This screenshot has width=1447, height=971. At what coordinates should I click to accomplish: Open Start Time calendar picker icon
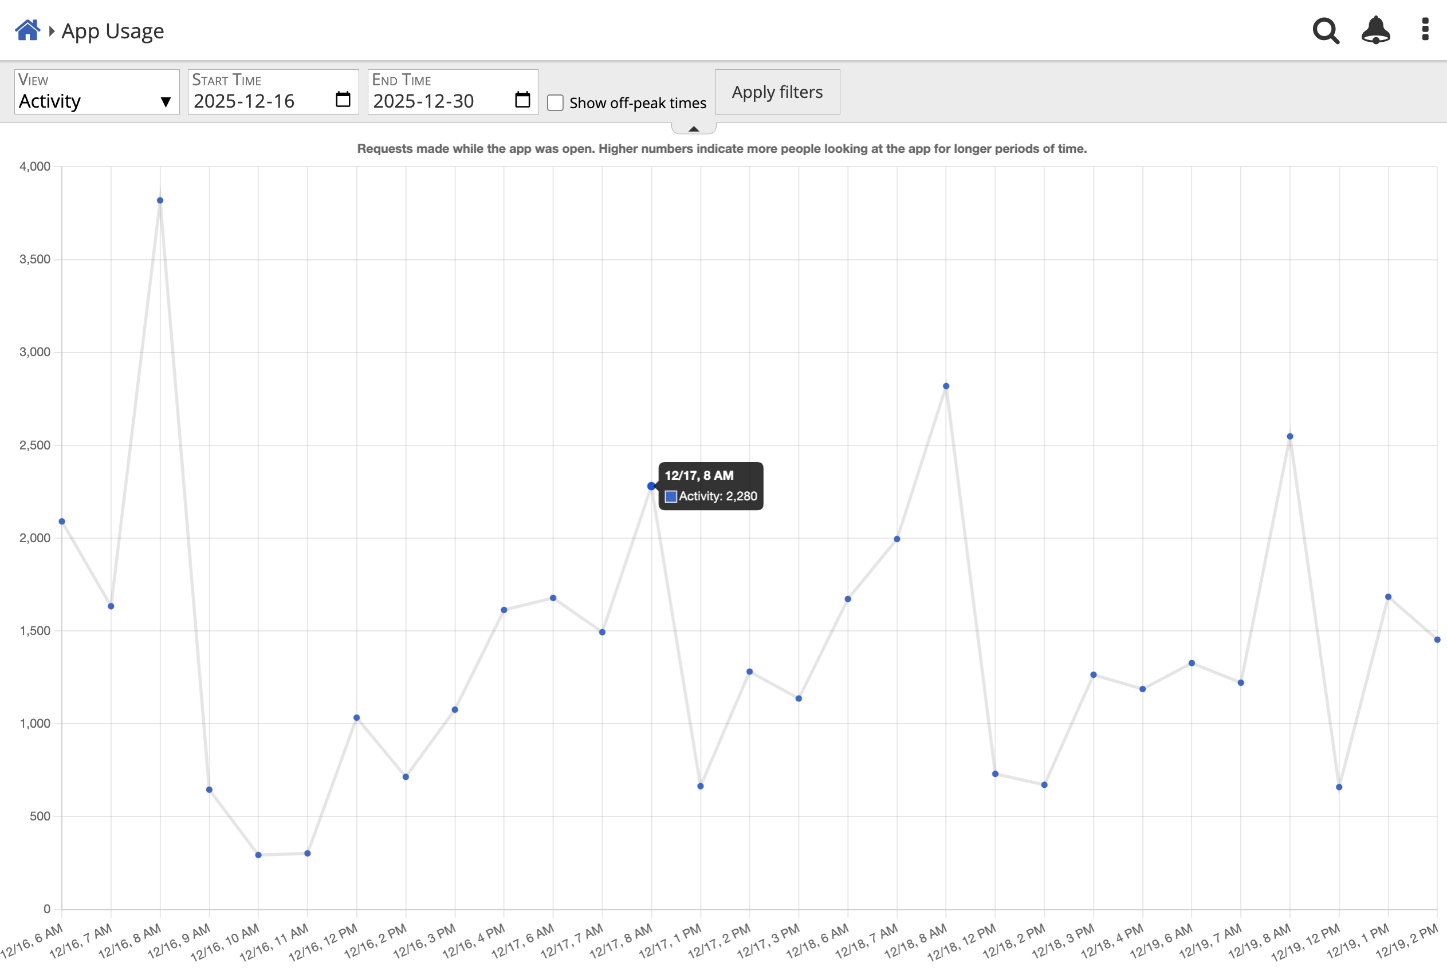pos(343,100)
